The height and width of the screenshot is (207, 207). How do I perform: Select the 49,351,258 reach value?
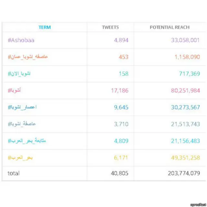coord(185,158)
